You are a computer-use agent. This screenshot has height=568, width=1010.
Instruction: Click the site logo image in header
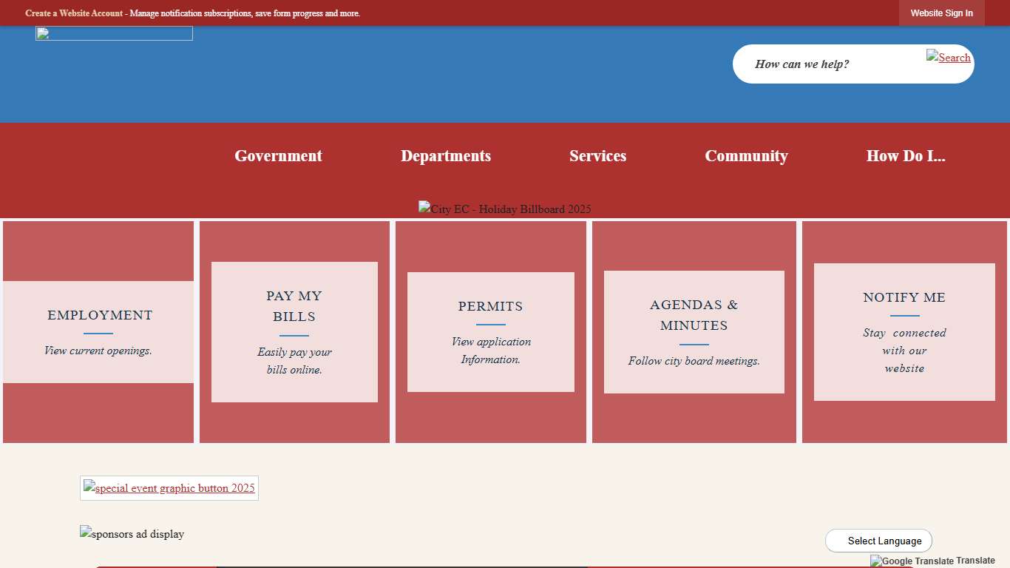pyautogui.click(x=114, y=34)
